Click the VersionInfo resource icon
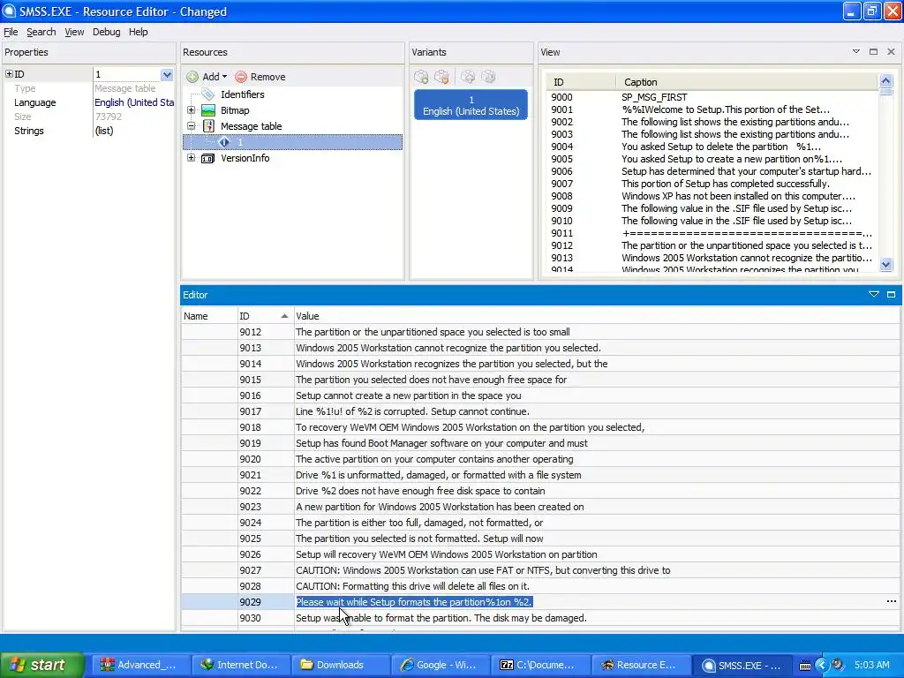 (x=208, y=158)
